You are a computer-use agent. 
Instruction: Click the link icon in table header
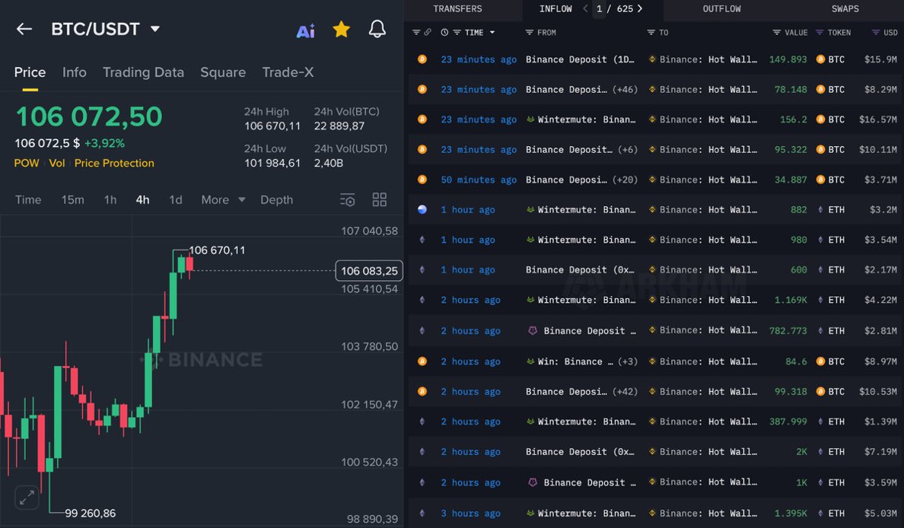[427, 32]
